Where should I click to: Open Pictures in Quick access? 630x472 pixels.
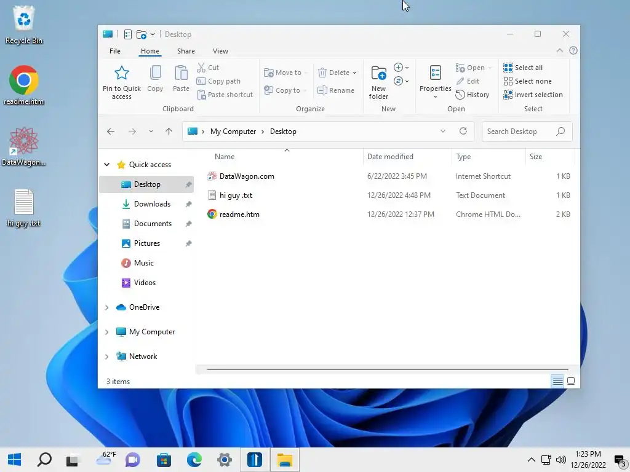[147, 243]
